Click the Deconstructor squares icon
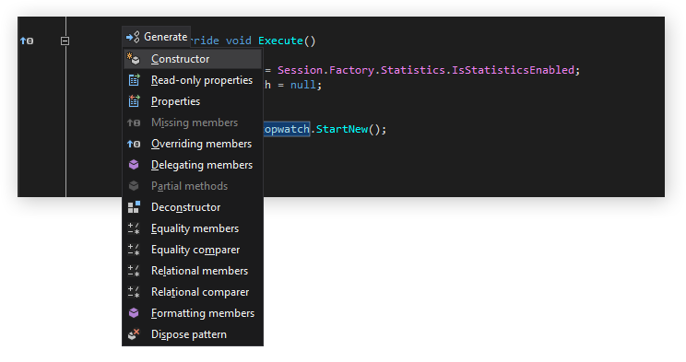Image resolution: width=686 pixels, height=362 pixels. tap(134, 207)
